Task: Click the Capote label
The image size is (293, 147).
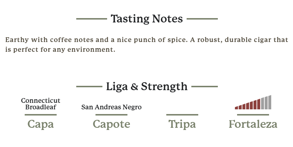Action: [111, 124]
